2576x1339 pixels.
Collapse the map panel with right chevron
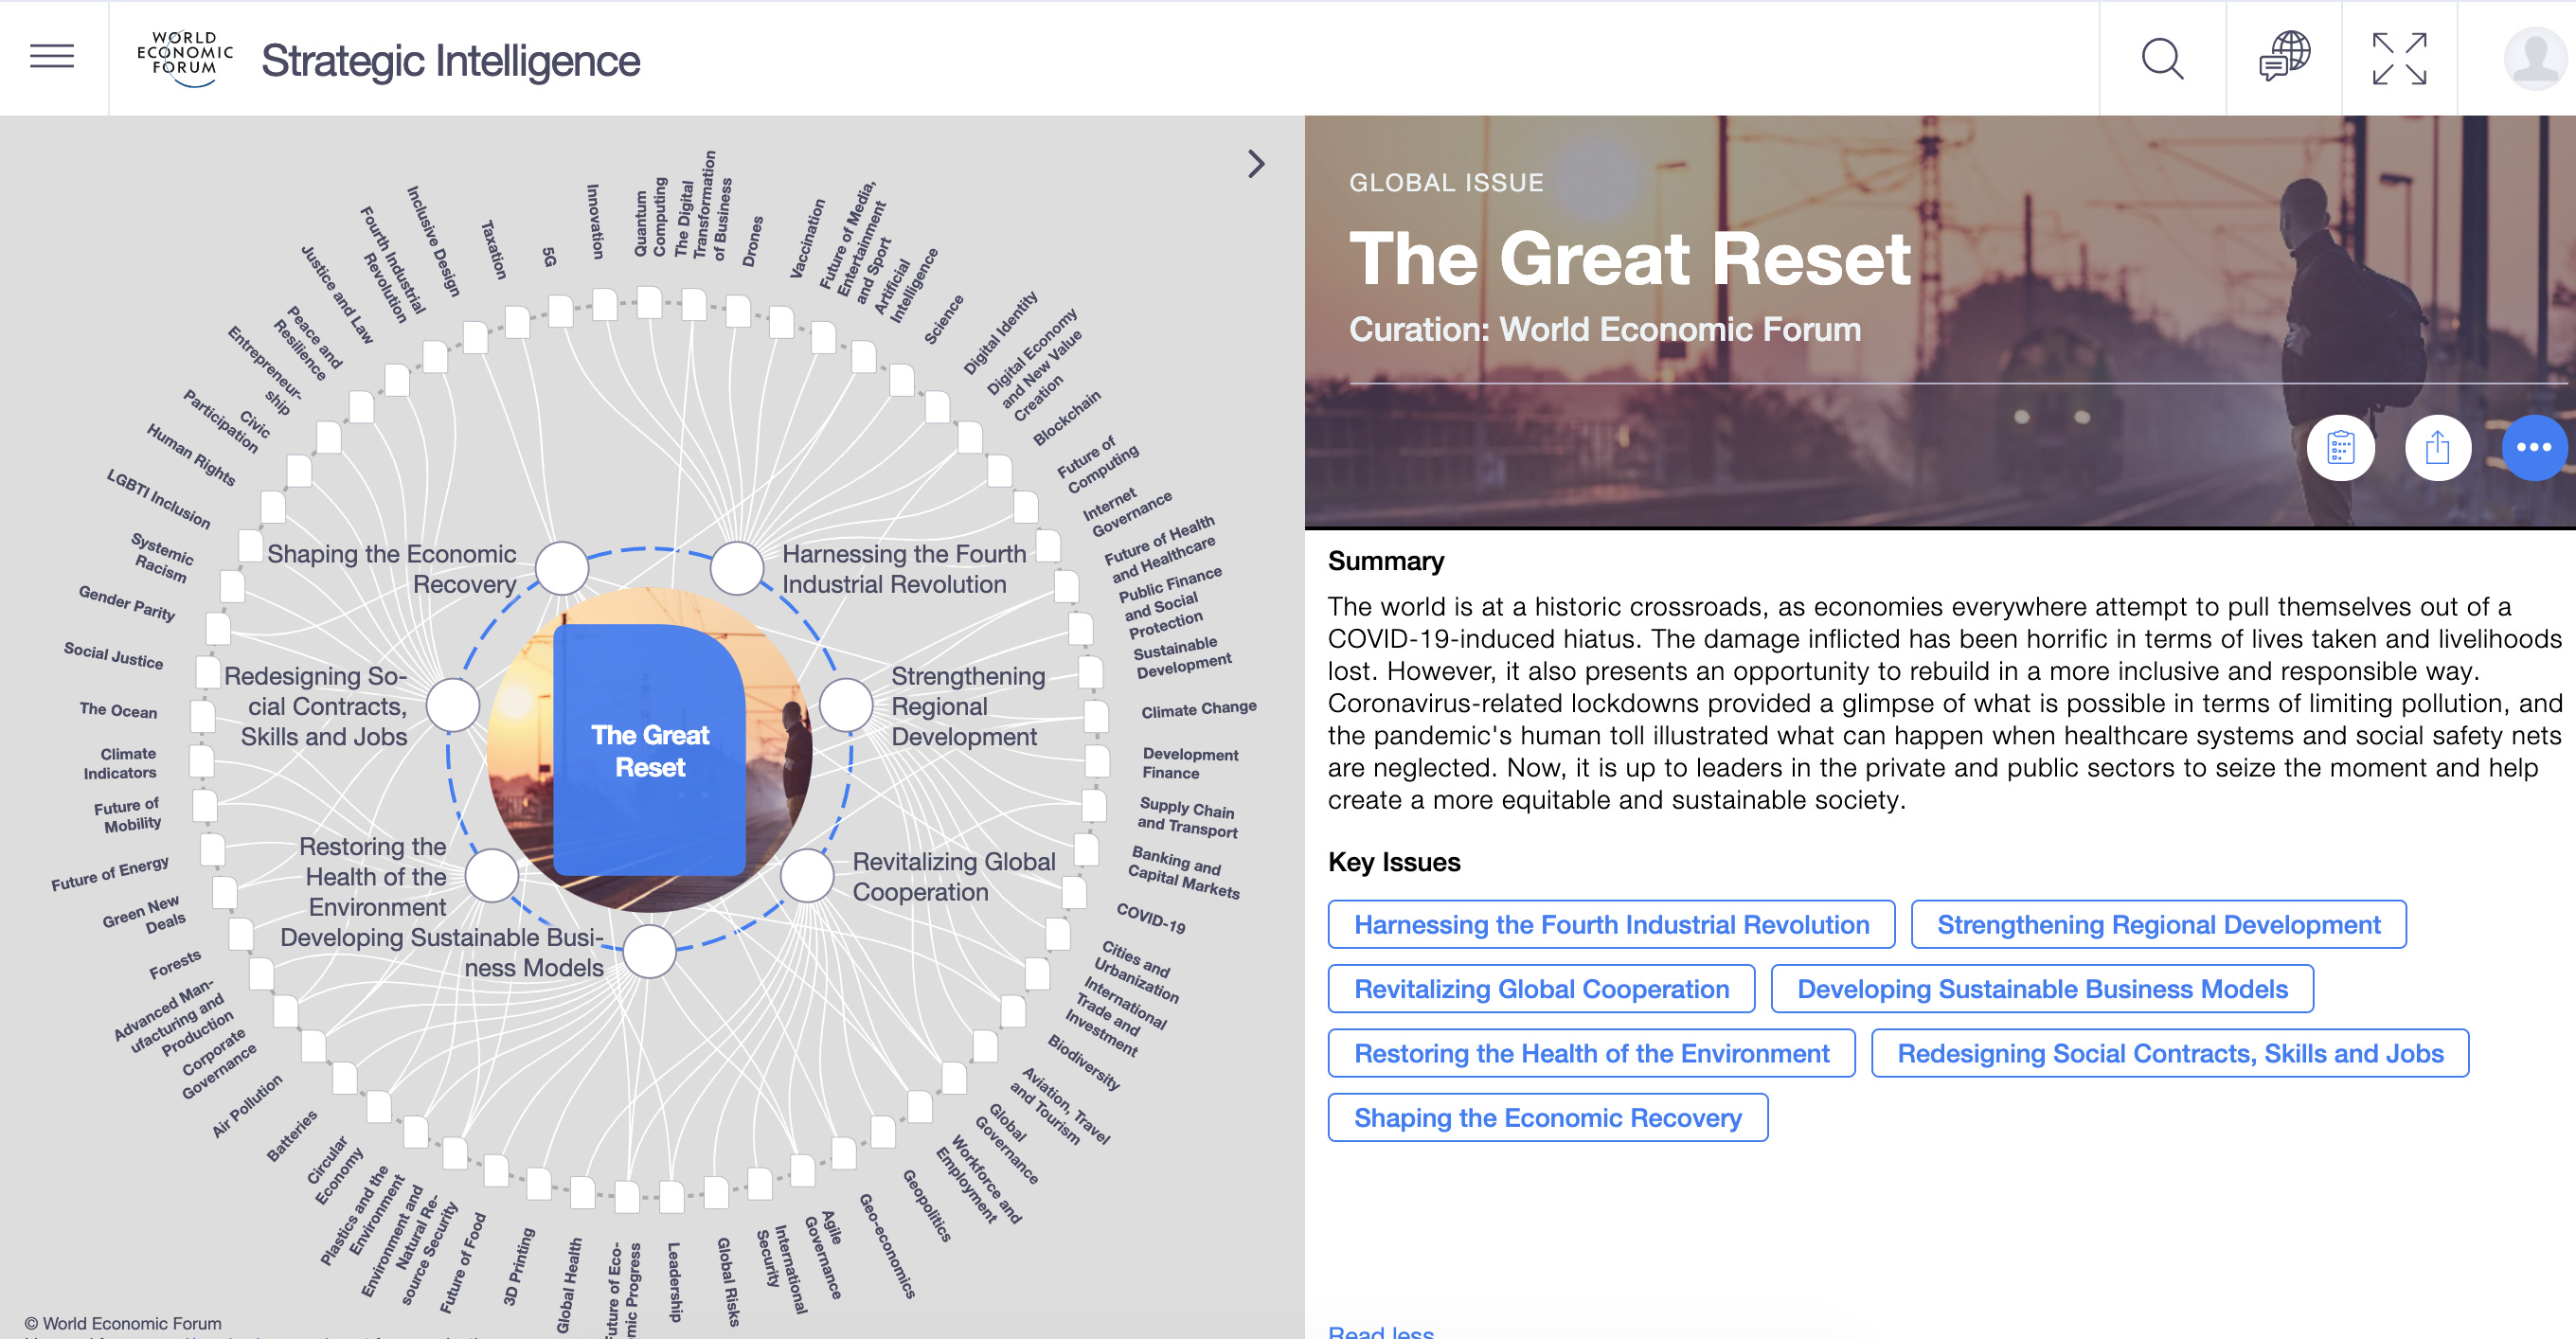coord(1256,164)
